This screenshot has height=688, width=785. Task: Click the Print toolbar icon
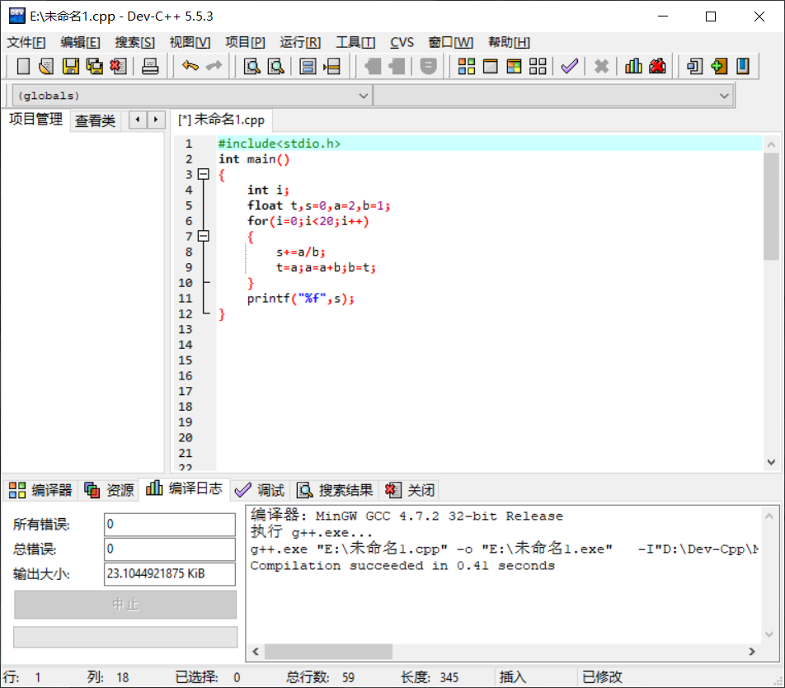pos(150,66)
